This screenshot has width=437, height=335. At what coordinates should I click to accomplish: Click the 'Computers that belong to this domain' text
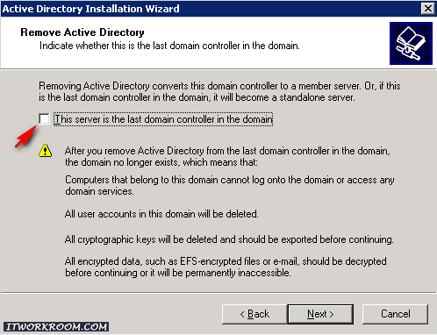(230, 185)
